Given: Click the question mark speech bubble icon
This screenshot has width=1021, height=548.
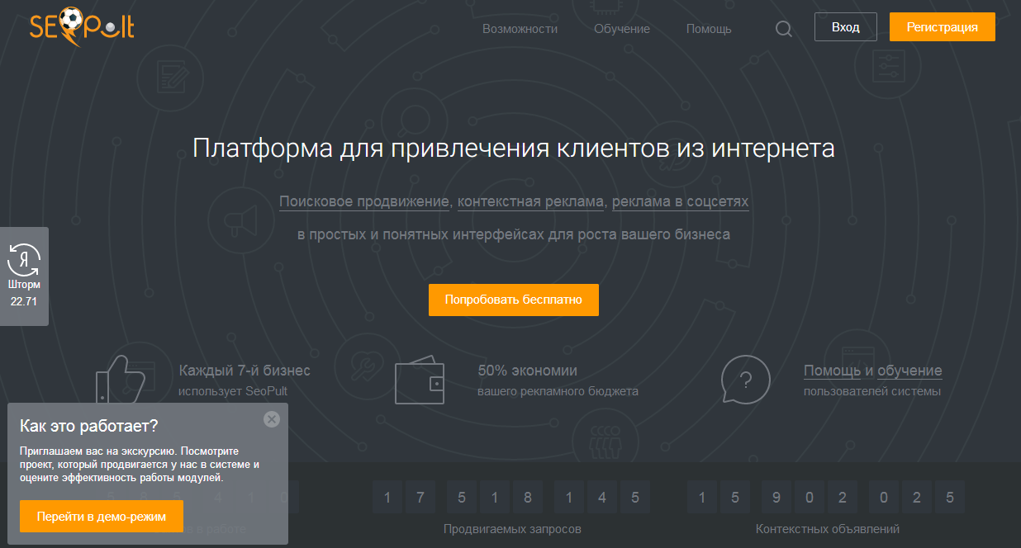Looking at the screenshot, I should pyautogui.click(x=745, y=380).
